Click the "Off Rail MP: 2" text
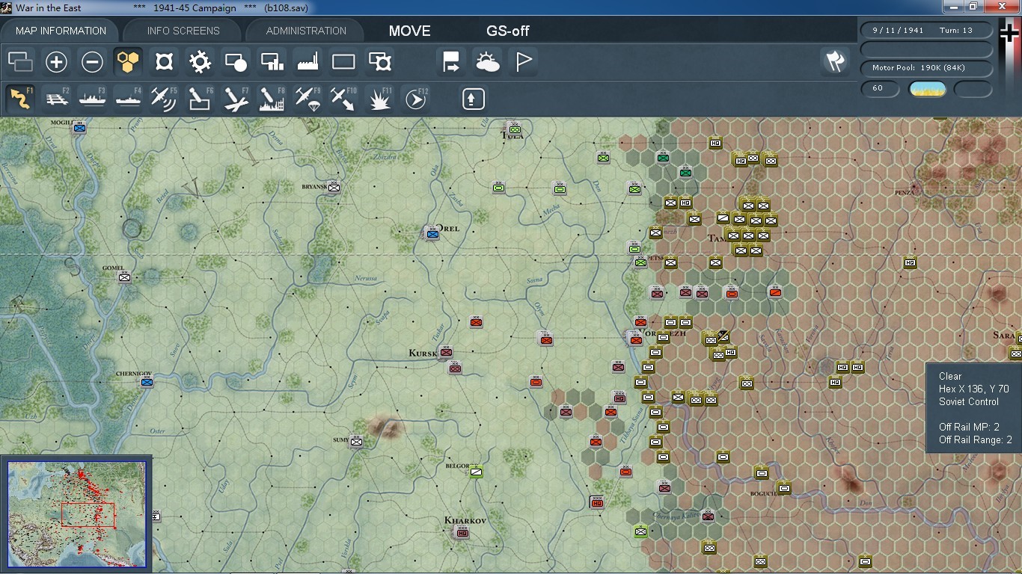This screenshot has width=1022, height=574. pyautogui.click(x=970, y=427)
